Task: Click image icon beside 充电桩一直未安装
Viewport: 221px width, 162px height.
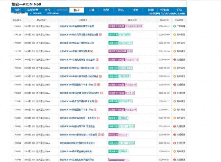Action: pyautogui.click(x=98, y=118)
